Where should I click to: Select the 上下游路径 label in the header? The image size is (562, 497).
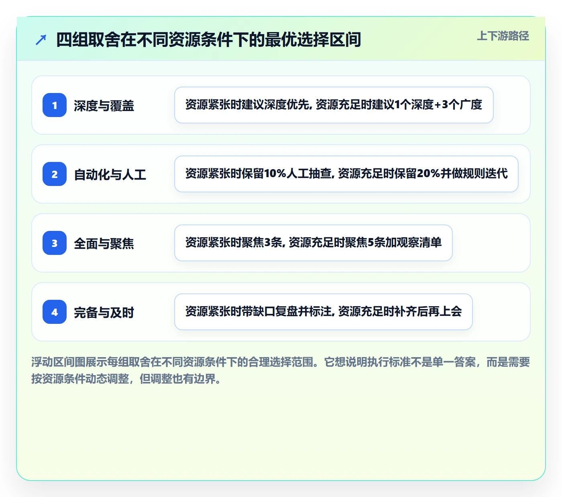[503, 36]
